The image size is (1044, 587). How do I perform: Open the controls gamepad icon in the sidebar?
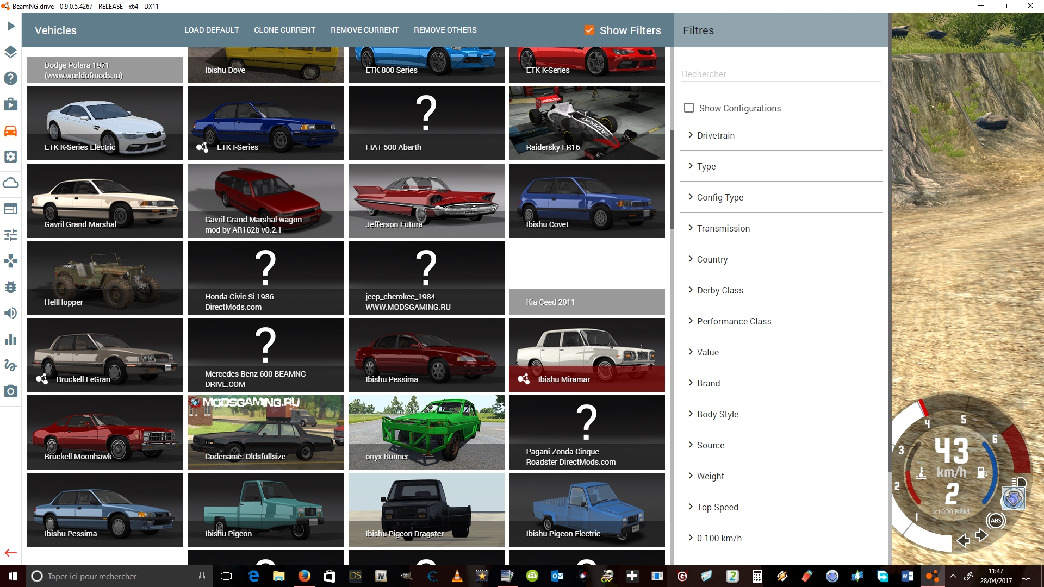pyautogui.click(x=11, y=261)
